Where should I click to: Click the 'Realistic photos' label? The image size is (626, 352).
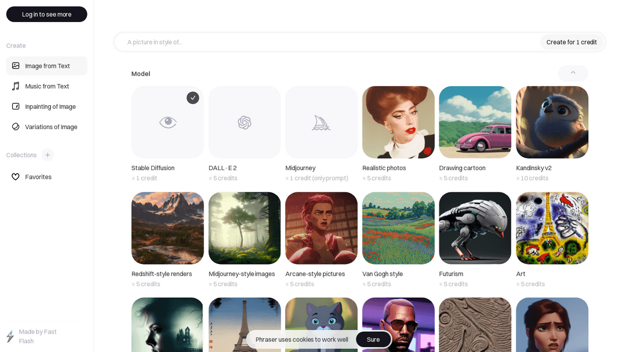coord(384,168)
